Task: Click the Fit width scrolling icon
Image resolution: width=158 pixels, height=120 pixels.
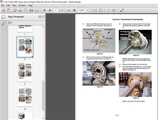Action: [95, 10]
